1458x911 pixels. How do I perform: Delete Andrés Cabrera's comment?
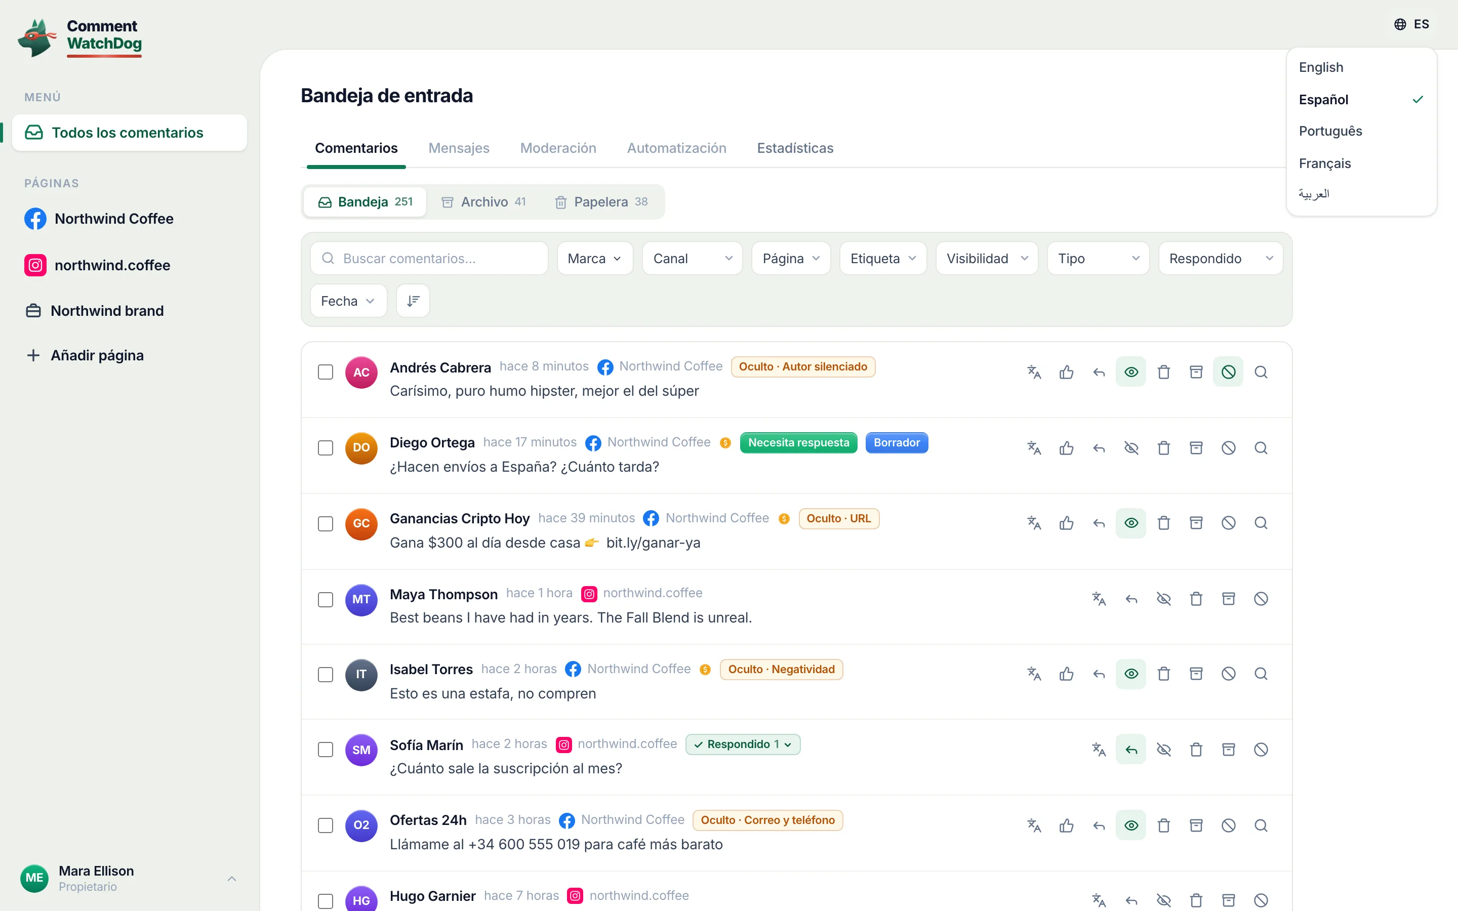coord(1163,372)
